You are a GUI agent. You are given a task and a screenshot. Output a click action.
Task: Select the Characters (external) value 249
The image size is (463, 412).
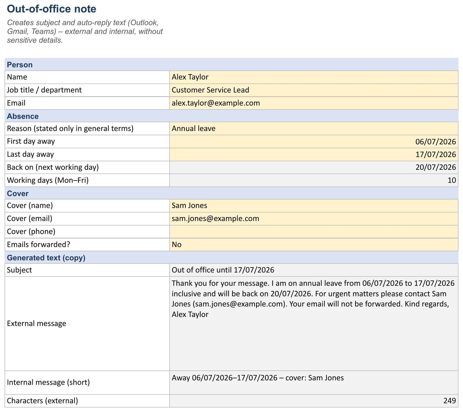314,401
